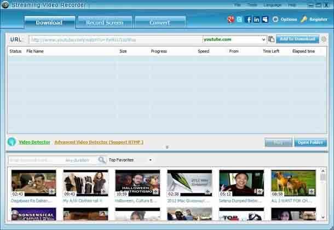Click the Open Folder button
This screenshot has height=230, width=334.
click(310, 142)
